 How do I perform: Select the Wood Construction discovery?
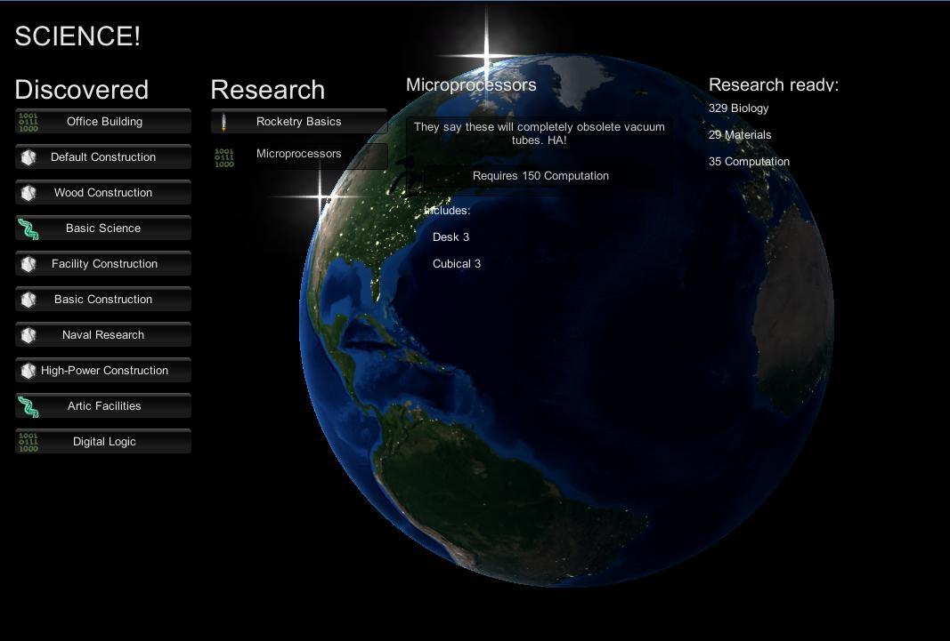pos(103,193)
